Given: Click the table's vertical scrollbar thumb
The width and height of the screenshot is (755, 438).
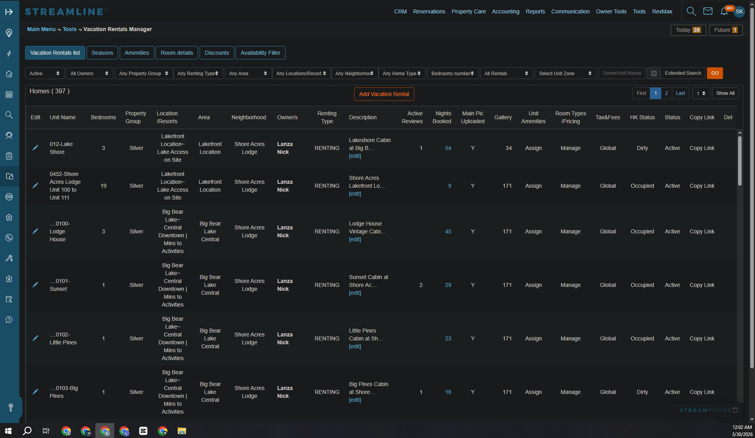Looking at the screenshot, I should click(x=740, y=161).
